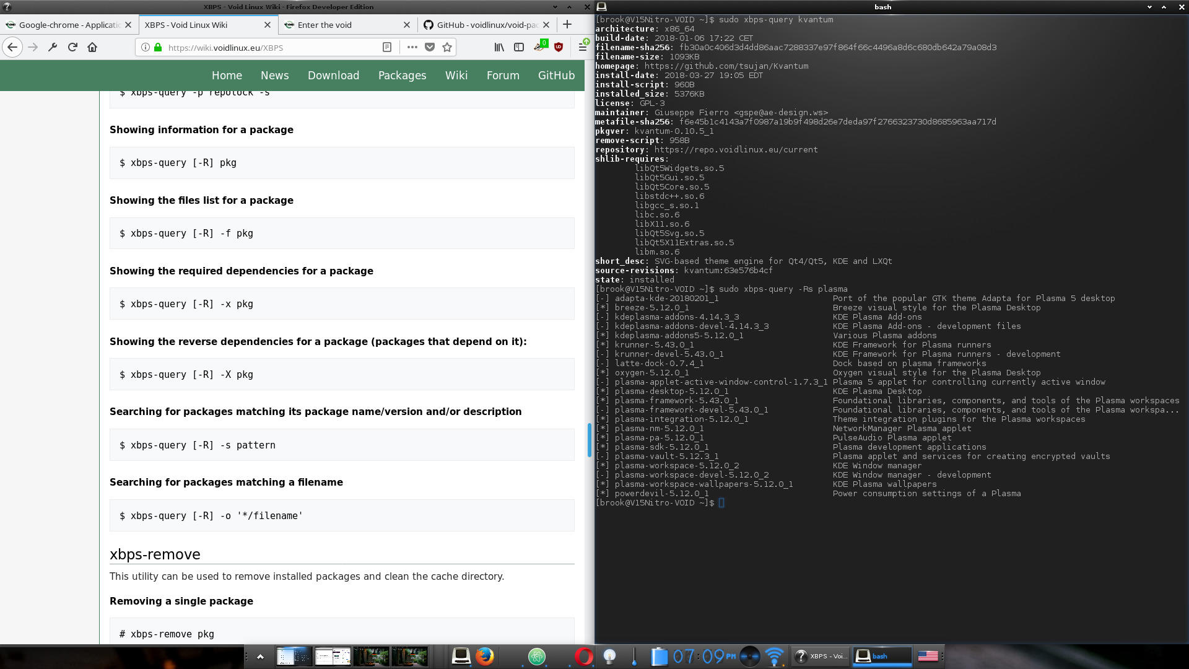Bookmark this page with star icon

tap(447, 47)
